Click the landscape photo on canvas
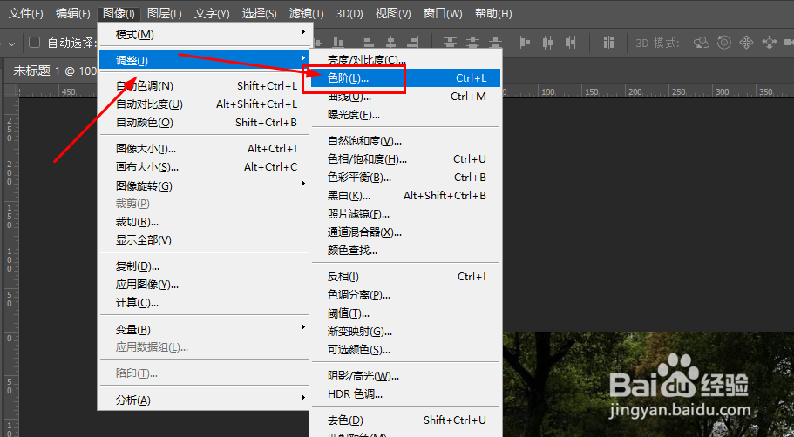 pyautogui.click(x=648, y=385)
